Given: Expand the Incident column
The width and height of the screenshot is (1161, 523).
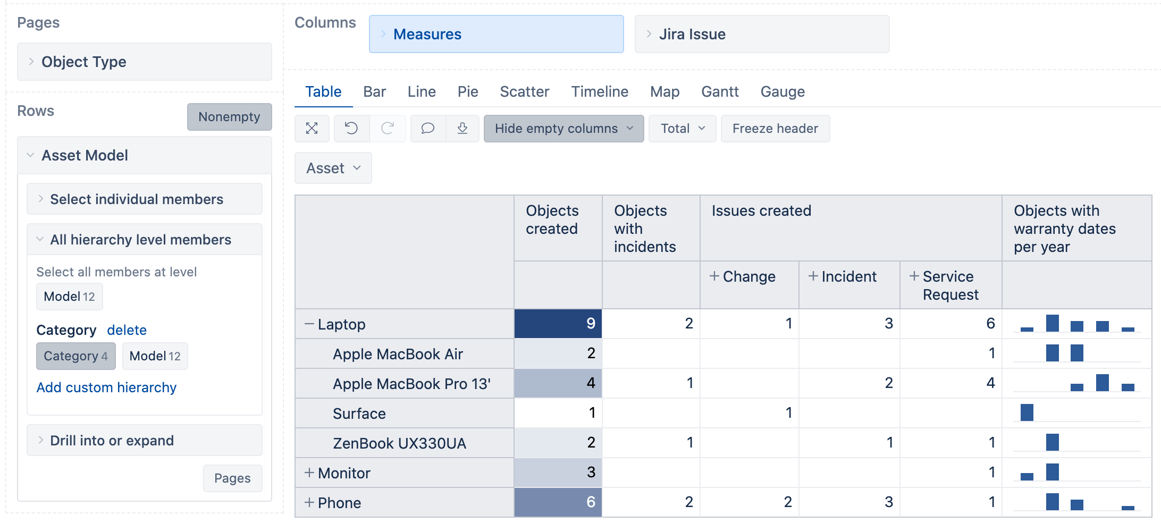Looking at the screenshot, I should (x=813, y=276).
